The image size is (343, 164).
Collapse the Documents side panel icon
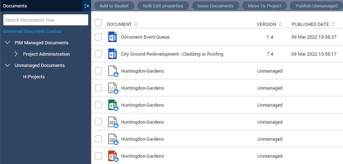[87, 6]
